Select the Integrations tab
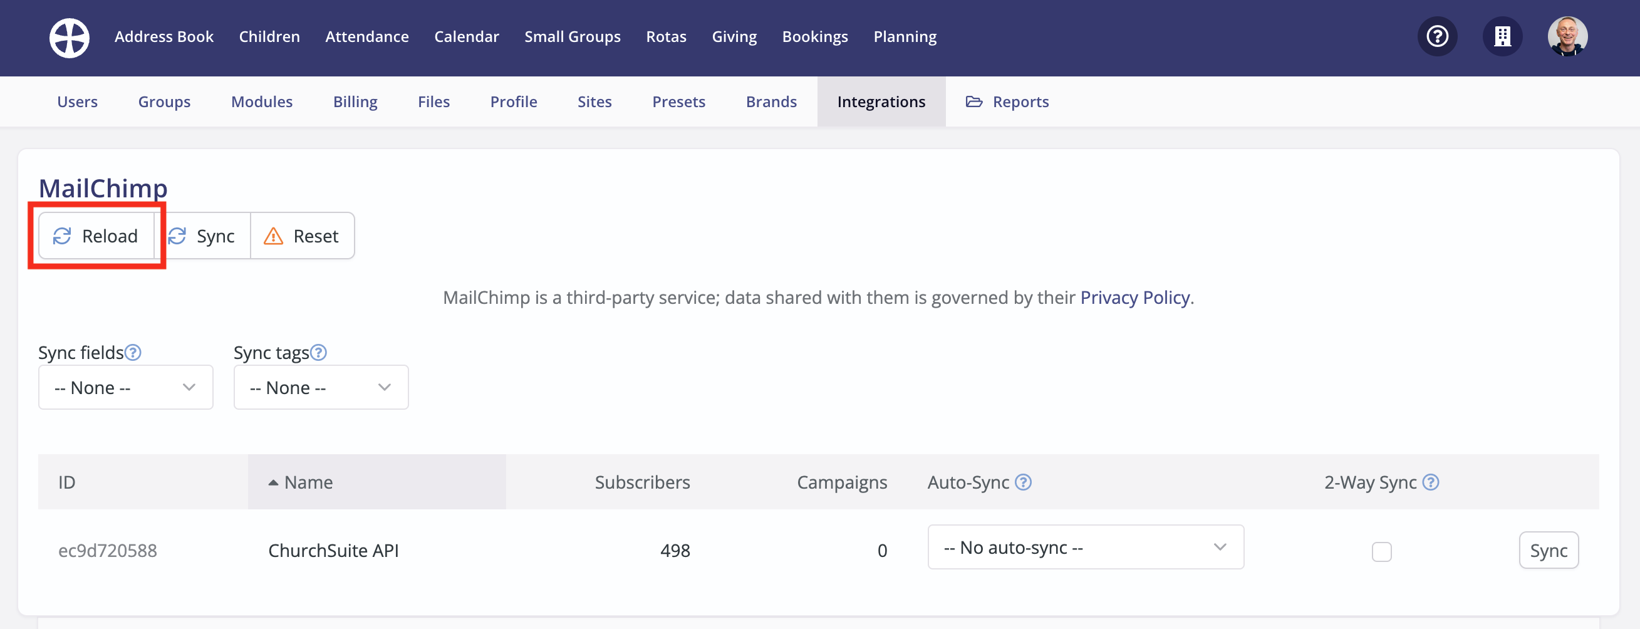Screen dimensions: 1640x629 pyautogui.click(x=881, y=101)
